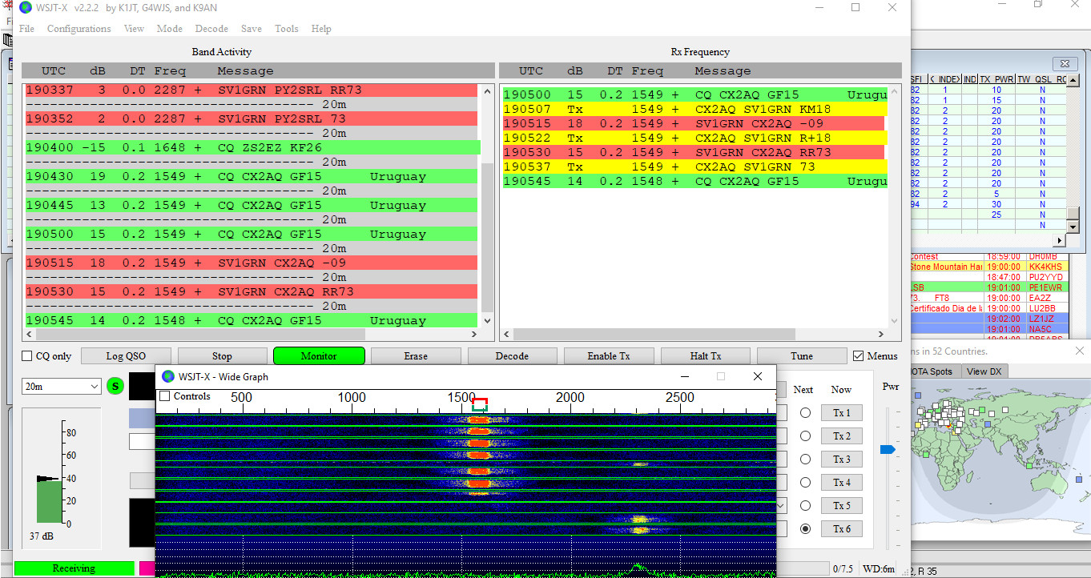The image size is (1091, 578).
Task: Click the Stop button
Action: (x=222, y=356)
